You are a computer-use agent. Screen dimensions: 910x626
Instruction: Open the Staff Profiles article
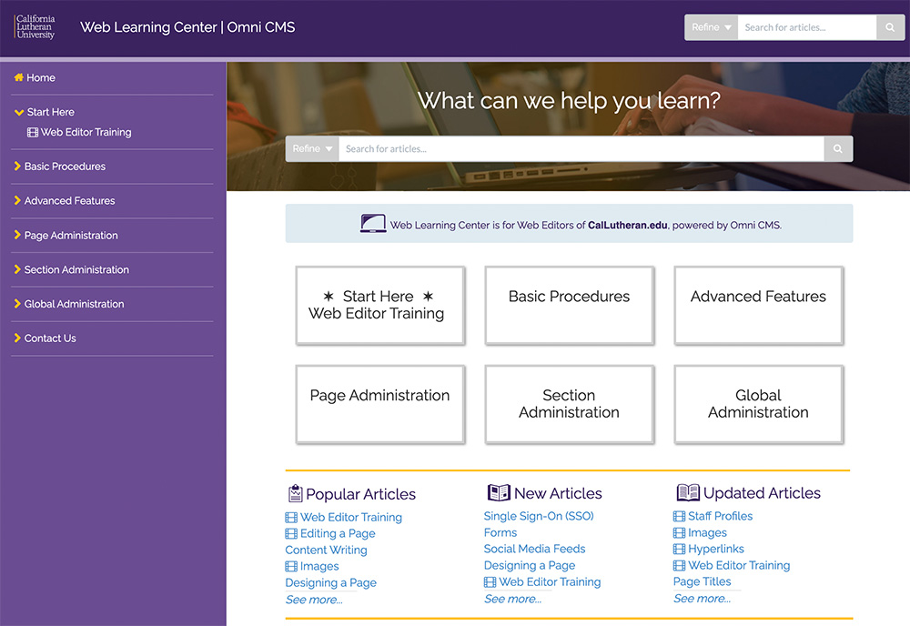pyautogui.click(x=720, y=516)
